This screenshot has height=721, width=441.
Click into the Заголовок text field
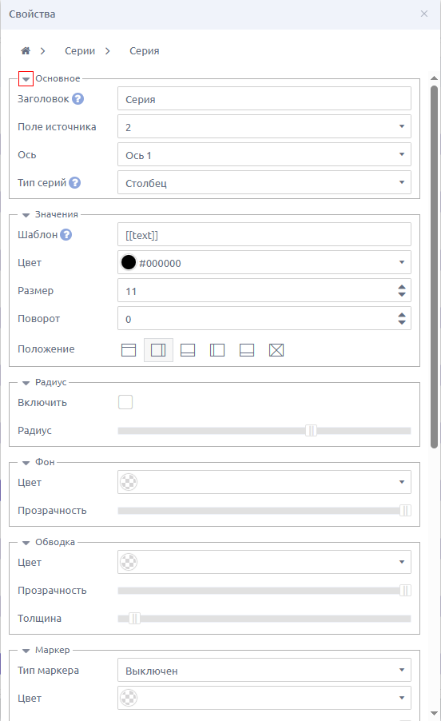[x=264, y=98]
